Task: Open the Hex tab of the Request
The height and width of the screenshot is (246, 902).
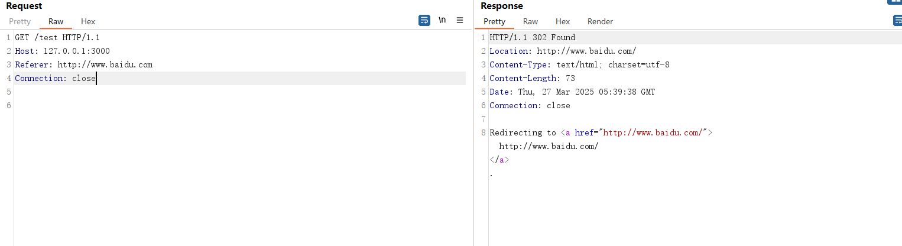Action: click(88, 21)
